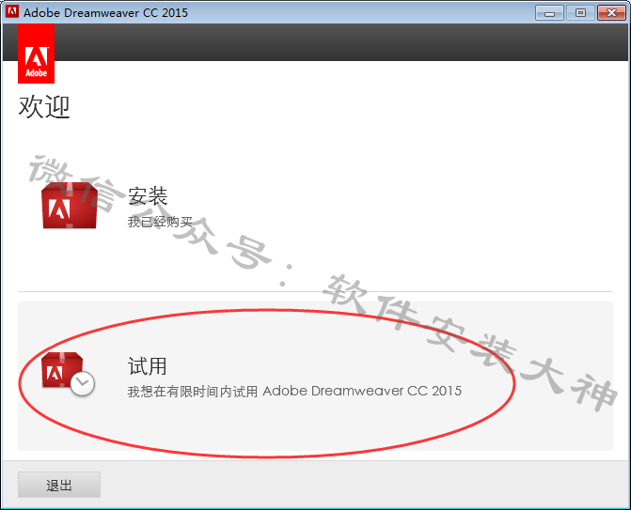631x510 pixels.
Task: Click the title bar Adobe app icon
Action: tap(11, 11)
